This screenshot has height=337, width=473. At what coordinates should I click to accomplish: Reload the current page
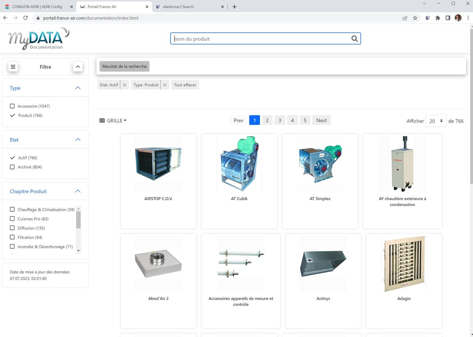[25, 18]
